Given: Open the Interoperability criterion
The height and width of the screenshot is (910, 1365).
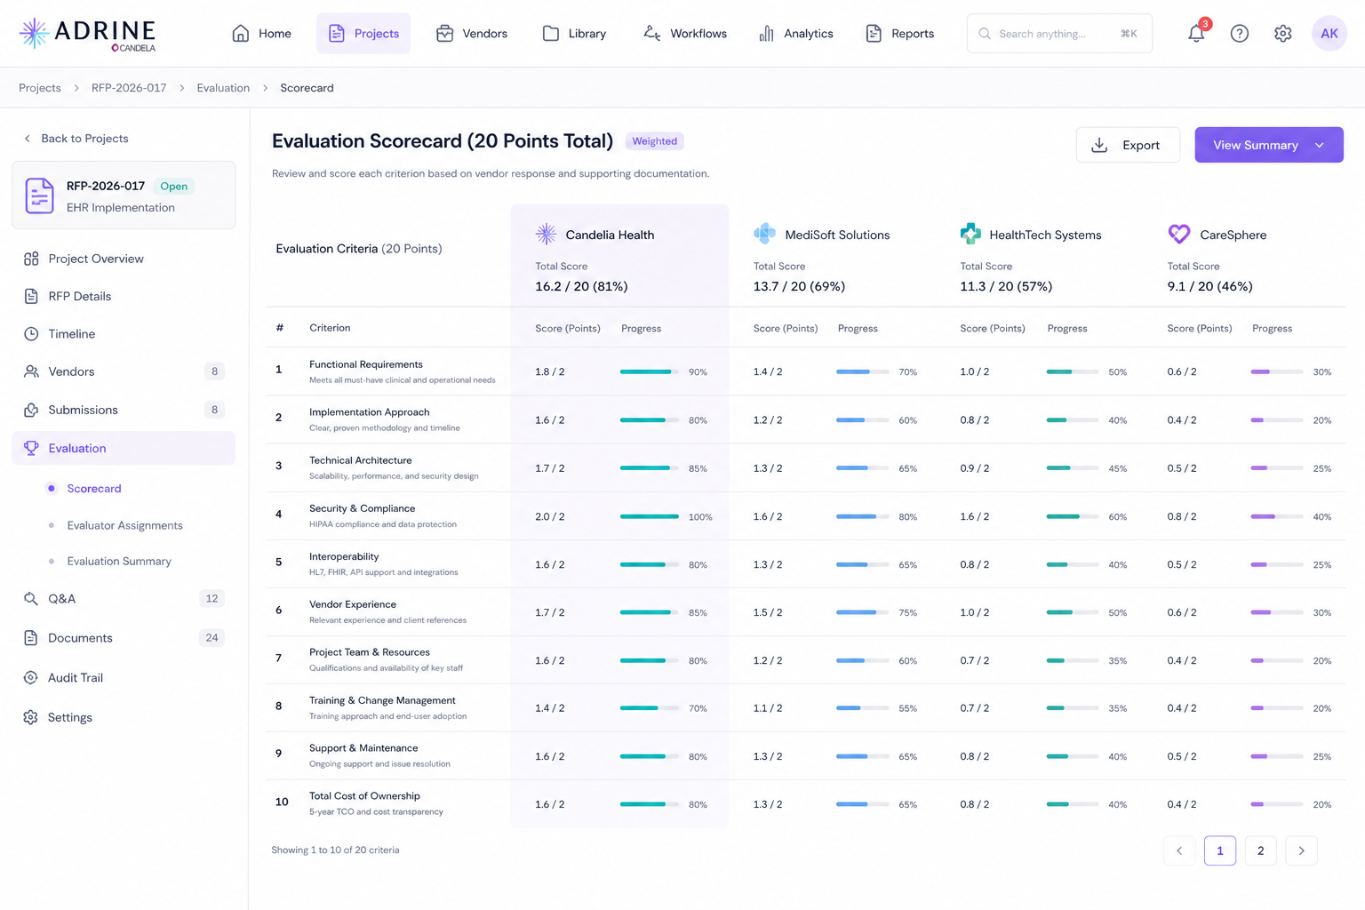Looking at the screenshot, I should [383, 563].
